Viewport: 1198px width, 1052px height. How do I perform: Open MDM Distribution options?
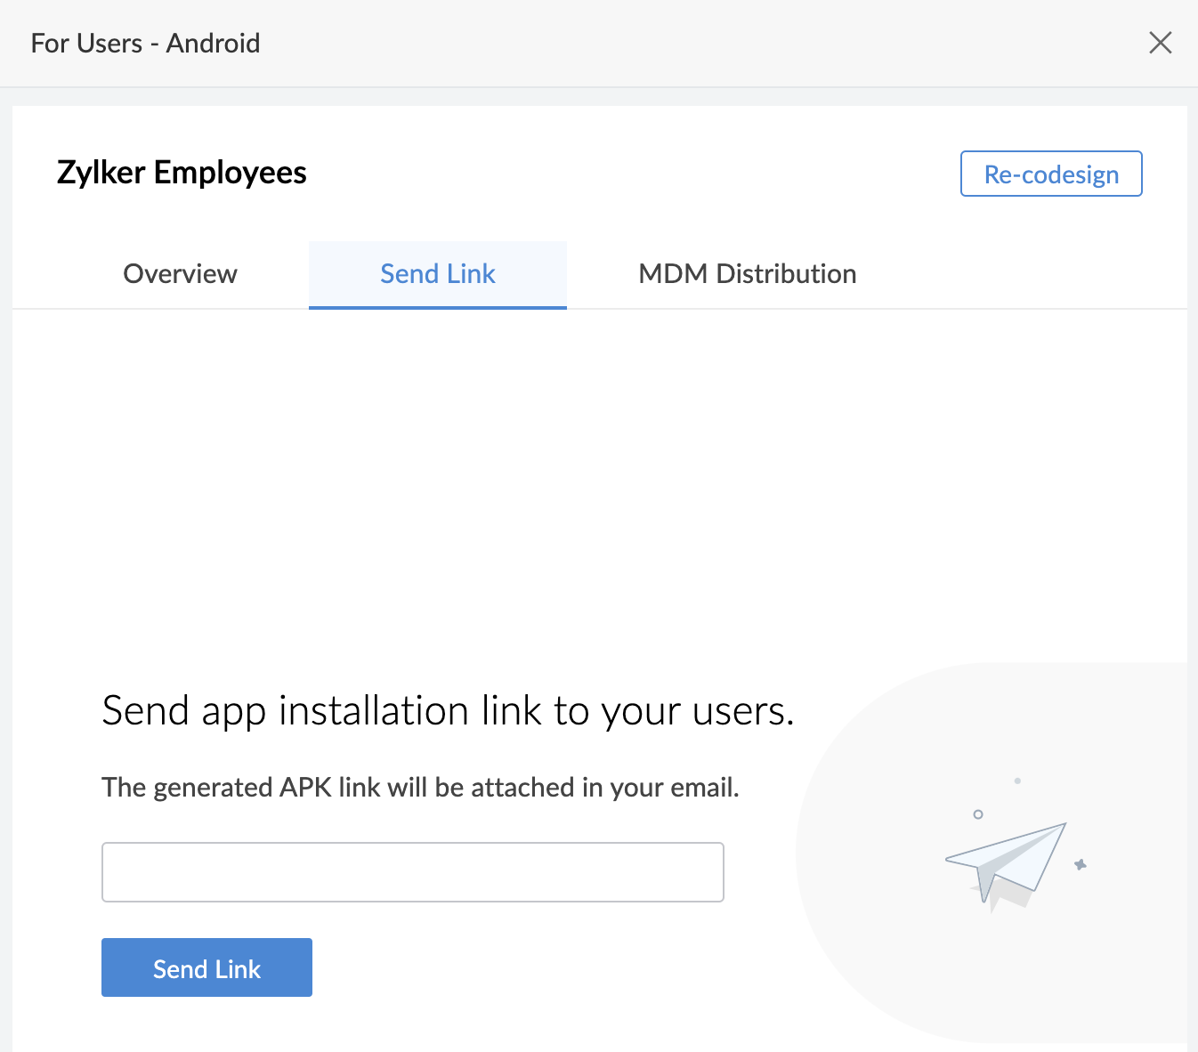pos(747,274)
